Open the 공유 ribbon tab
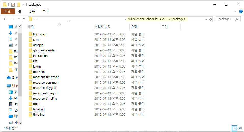Viewport: 244px width, 132px height. point(32,11)
